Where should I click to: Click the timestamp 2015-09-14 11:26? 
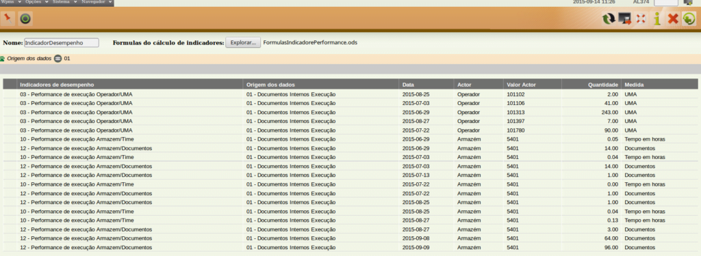click(x=594, y=2)
